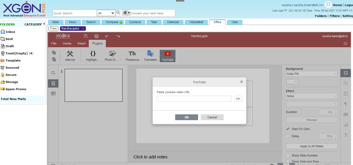Open the search panel magnifier icon

click(53, 73)
